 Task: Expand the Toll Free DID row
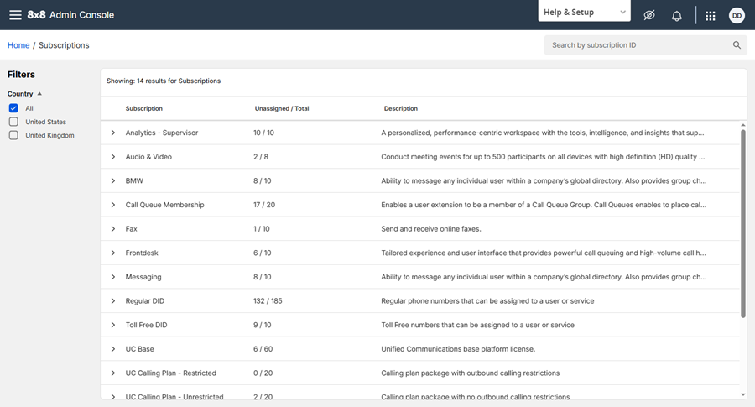(113, 325)
